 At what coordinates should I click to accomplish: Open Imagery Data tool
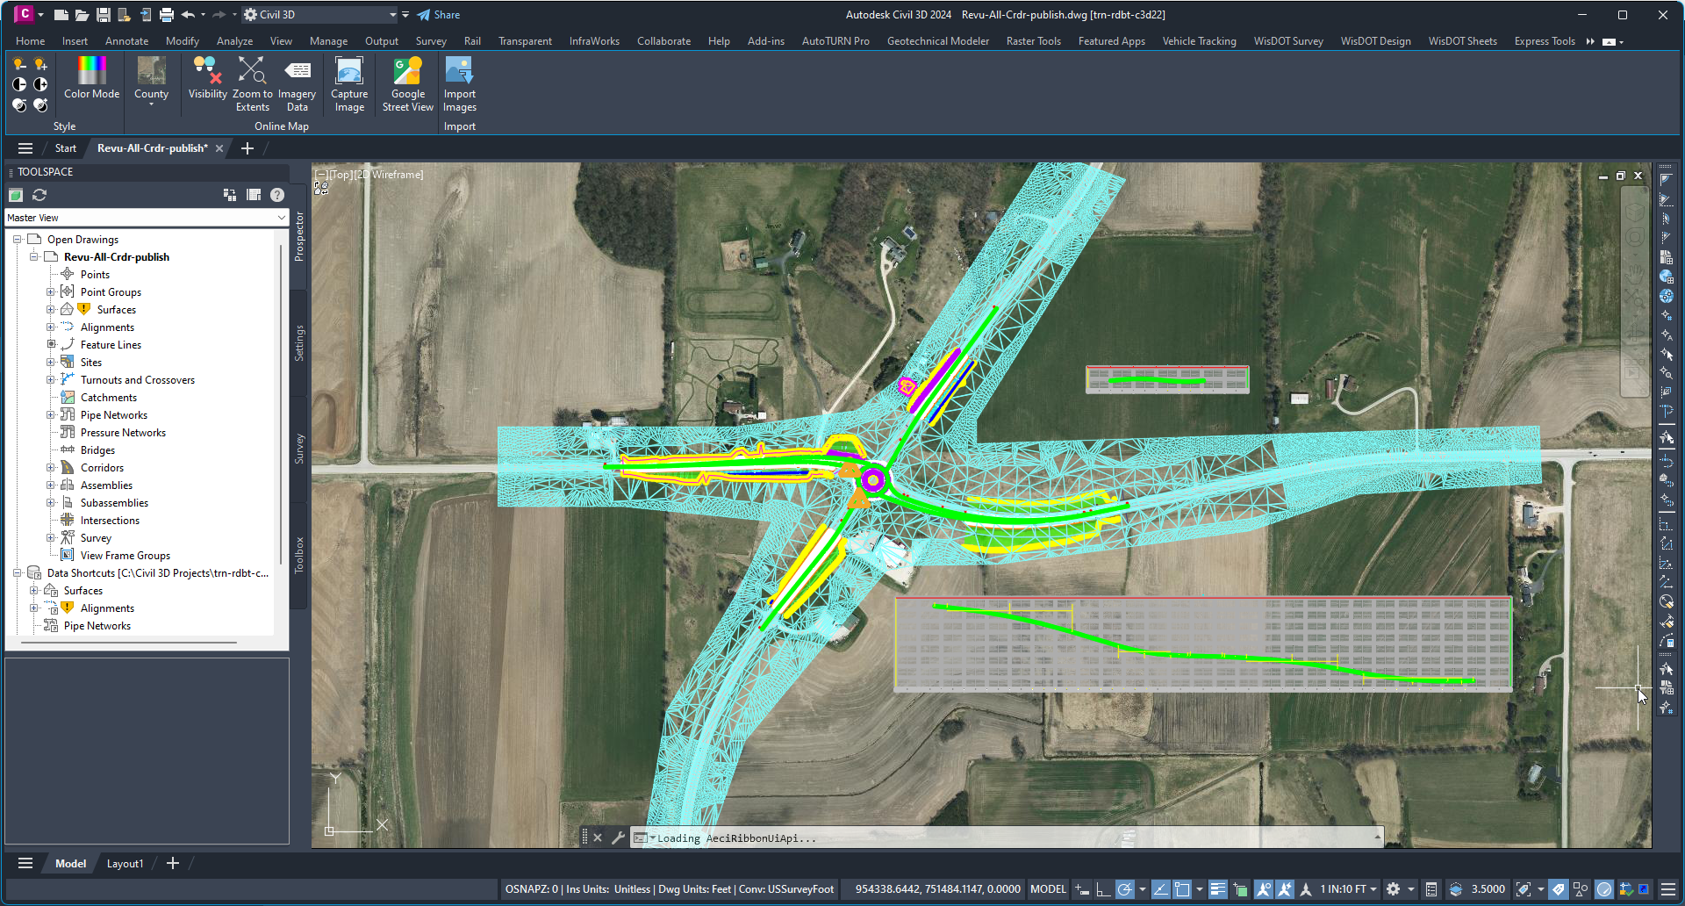click(297, 83)
